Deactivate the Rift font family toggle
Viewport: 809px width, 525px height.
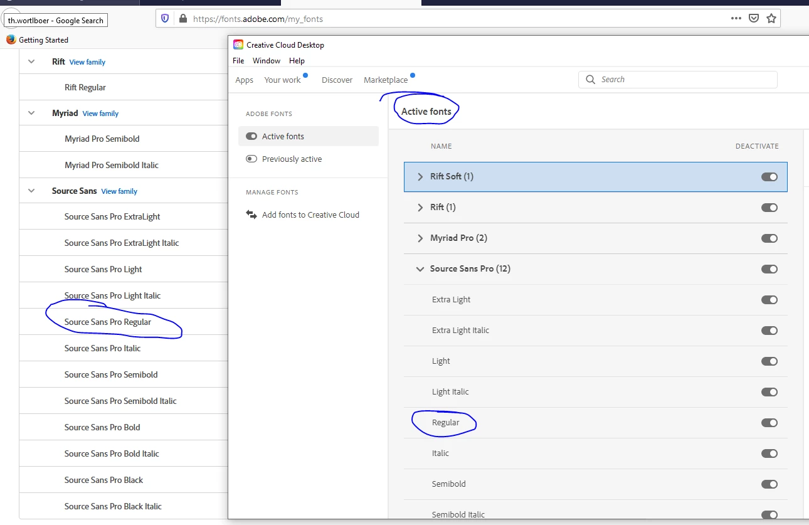769,208
